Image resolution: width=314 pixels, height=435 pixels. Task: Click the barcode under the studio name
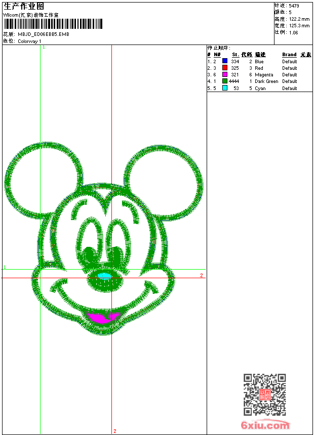(x=53, y=24)
